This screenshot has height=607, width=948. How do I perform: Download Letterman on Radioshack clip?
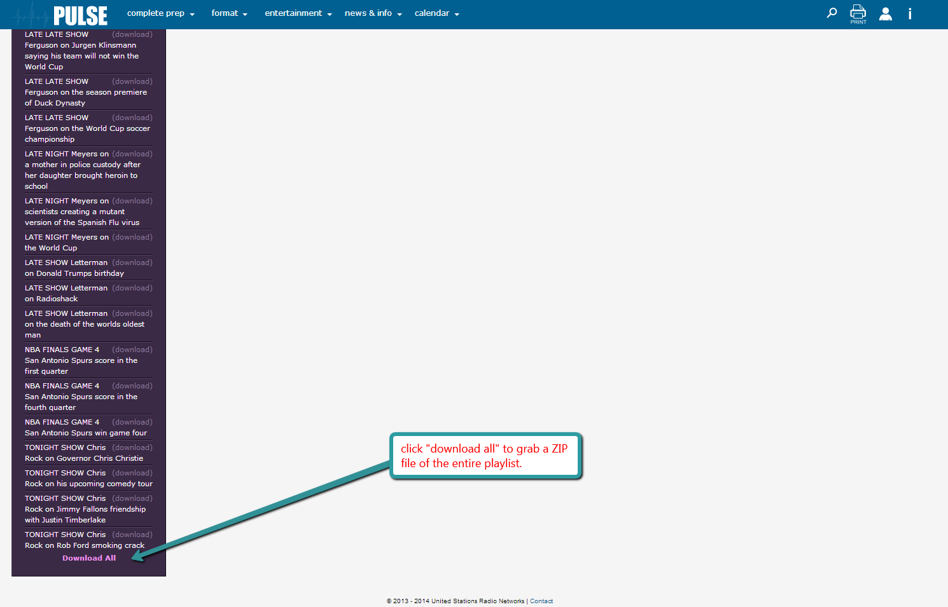(x=132, y=288)
